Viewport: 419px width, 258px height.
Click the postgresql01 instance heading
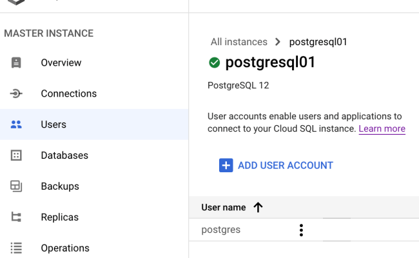pos(271,63)
